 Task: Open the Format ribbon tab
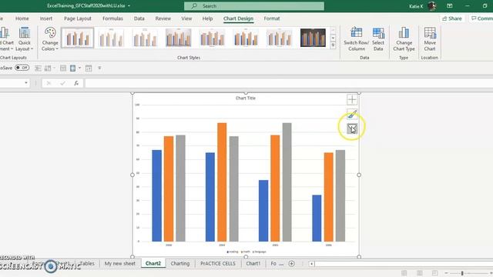[x=272, y=18]
